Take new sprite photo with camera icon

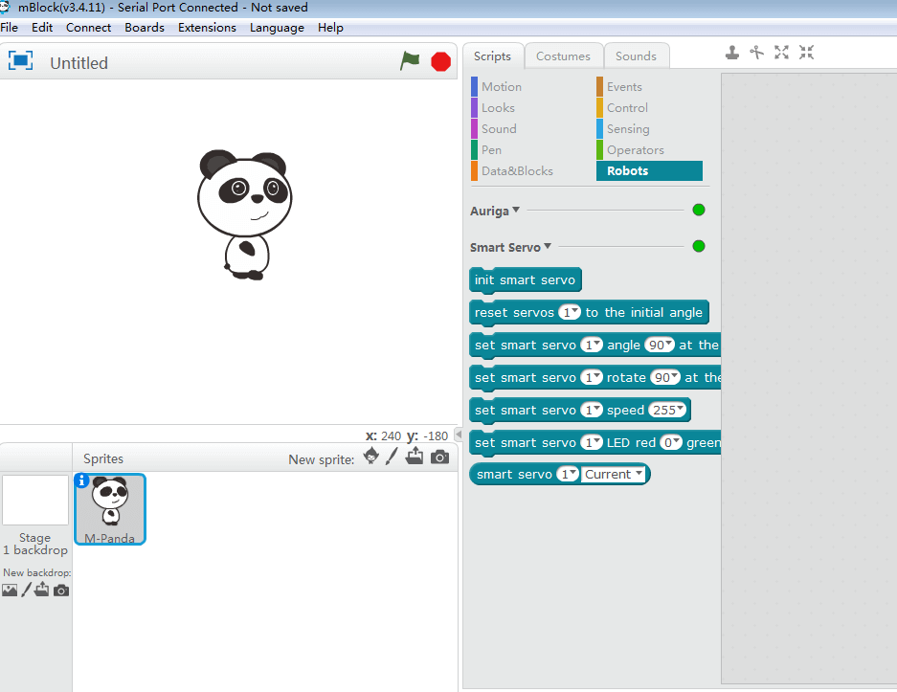[440, 457]
